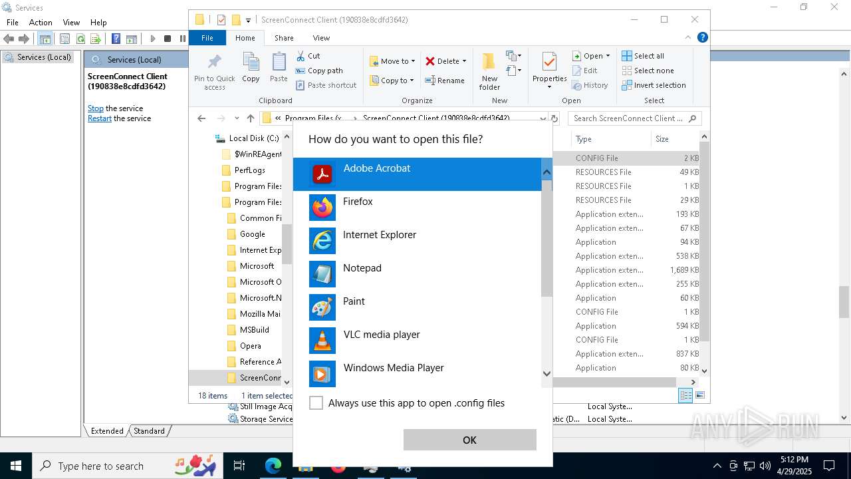Click Paste shortcut in the ribbon
851x479 pixels.
coord(326,85)
